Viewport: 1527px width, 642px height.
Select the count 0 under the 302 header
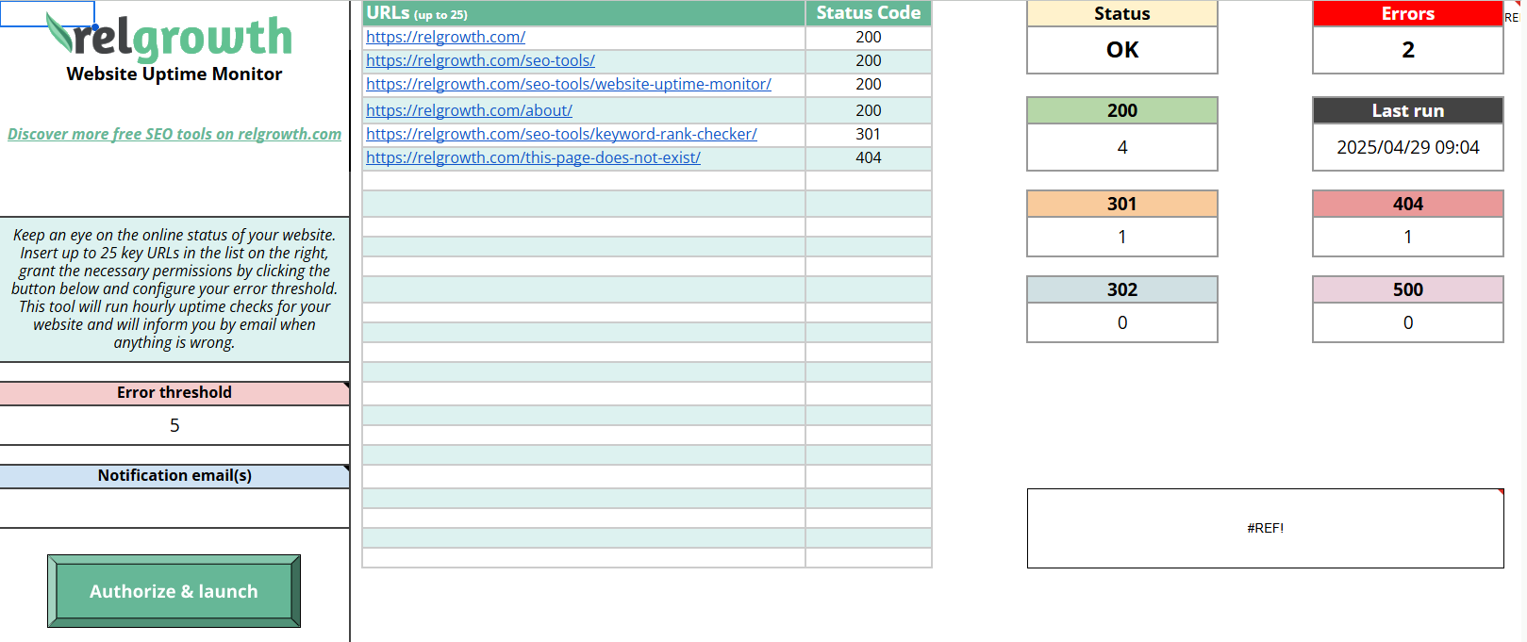tap(1122, 322)
